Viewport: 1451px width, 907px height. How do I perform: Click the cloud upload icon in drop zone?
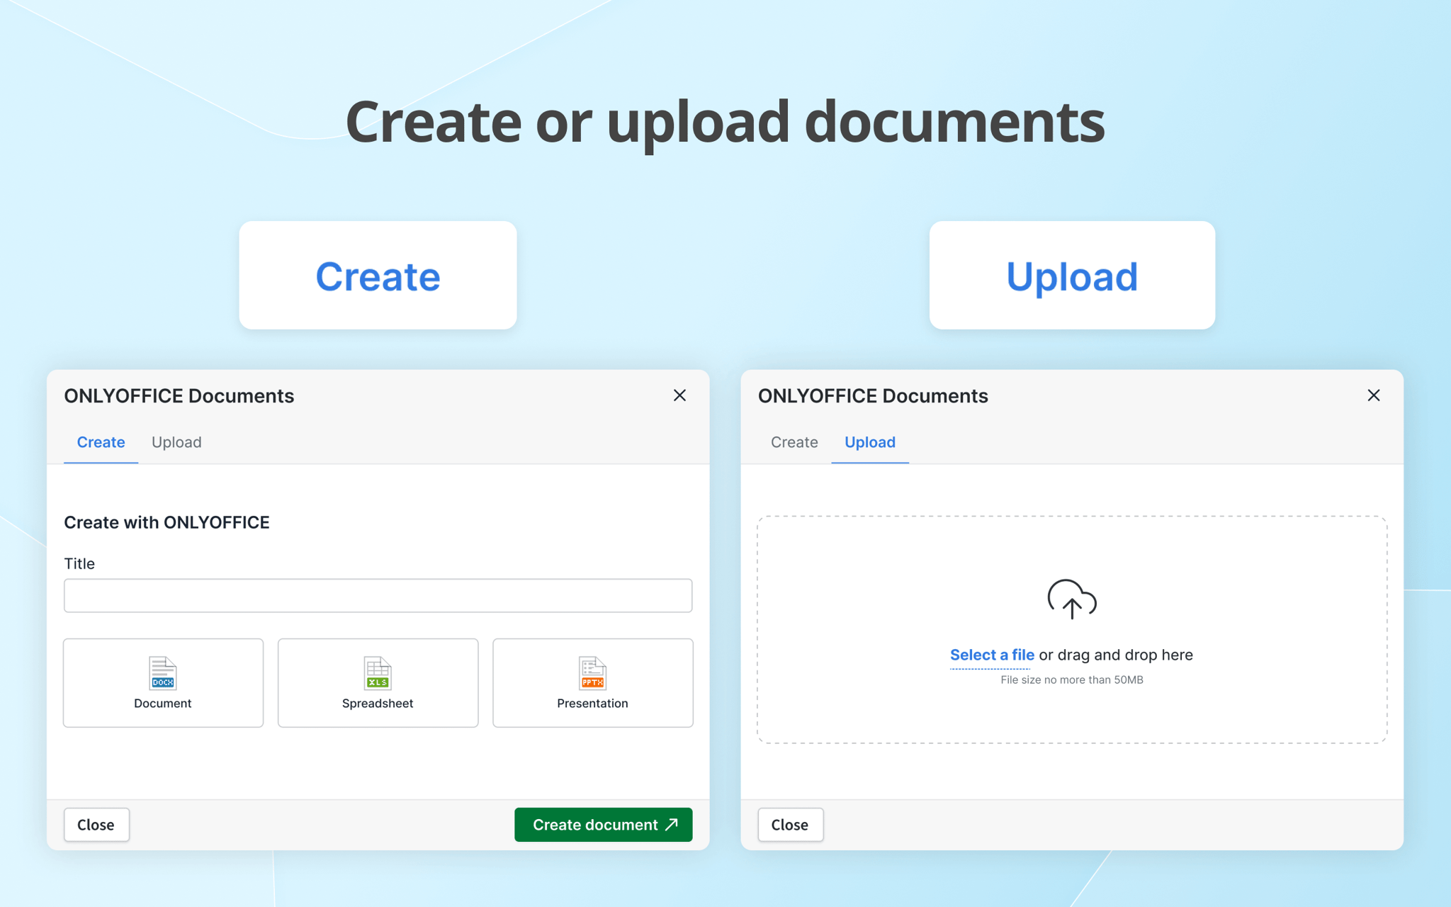(1072, 599)
